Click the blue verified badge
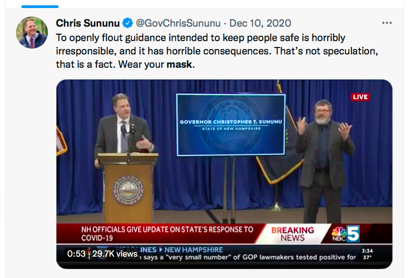 pyautogui.click(x=128, y=23)
